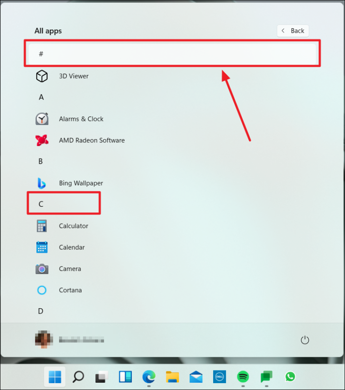The width and height of the screenshot is (345, 390).
Task: Open Search from the taskbar
Action: pos(78,376)
